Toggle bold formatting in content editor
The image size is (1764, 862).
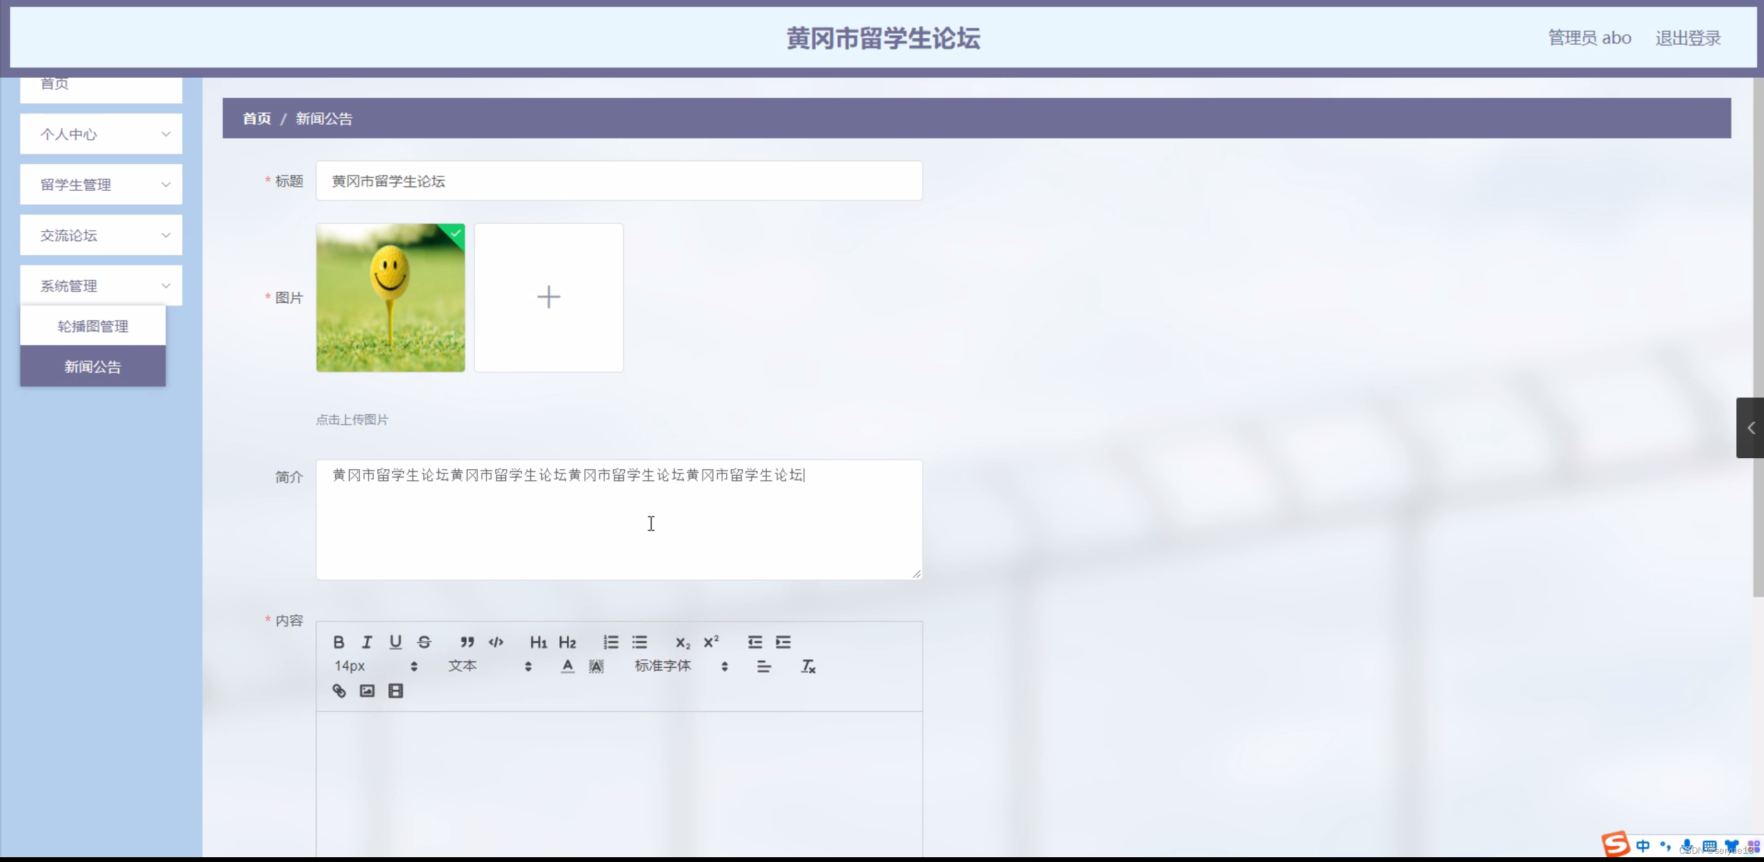click(x=339, y=642)
